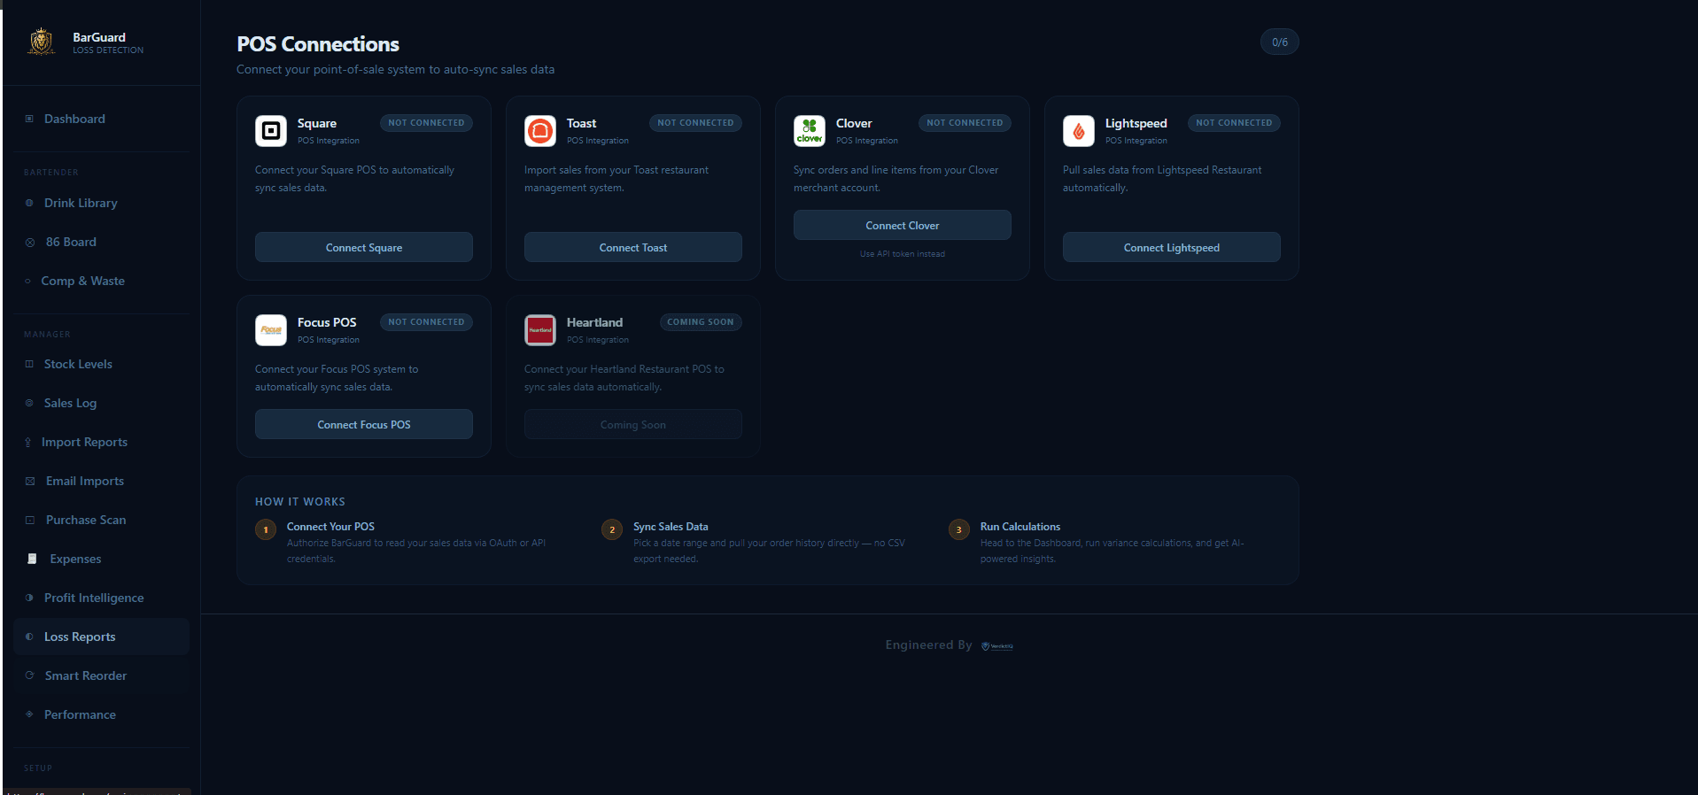
Task: Go to Purchase Scan
Action: point(102,520)
